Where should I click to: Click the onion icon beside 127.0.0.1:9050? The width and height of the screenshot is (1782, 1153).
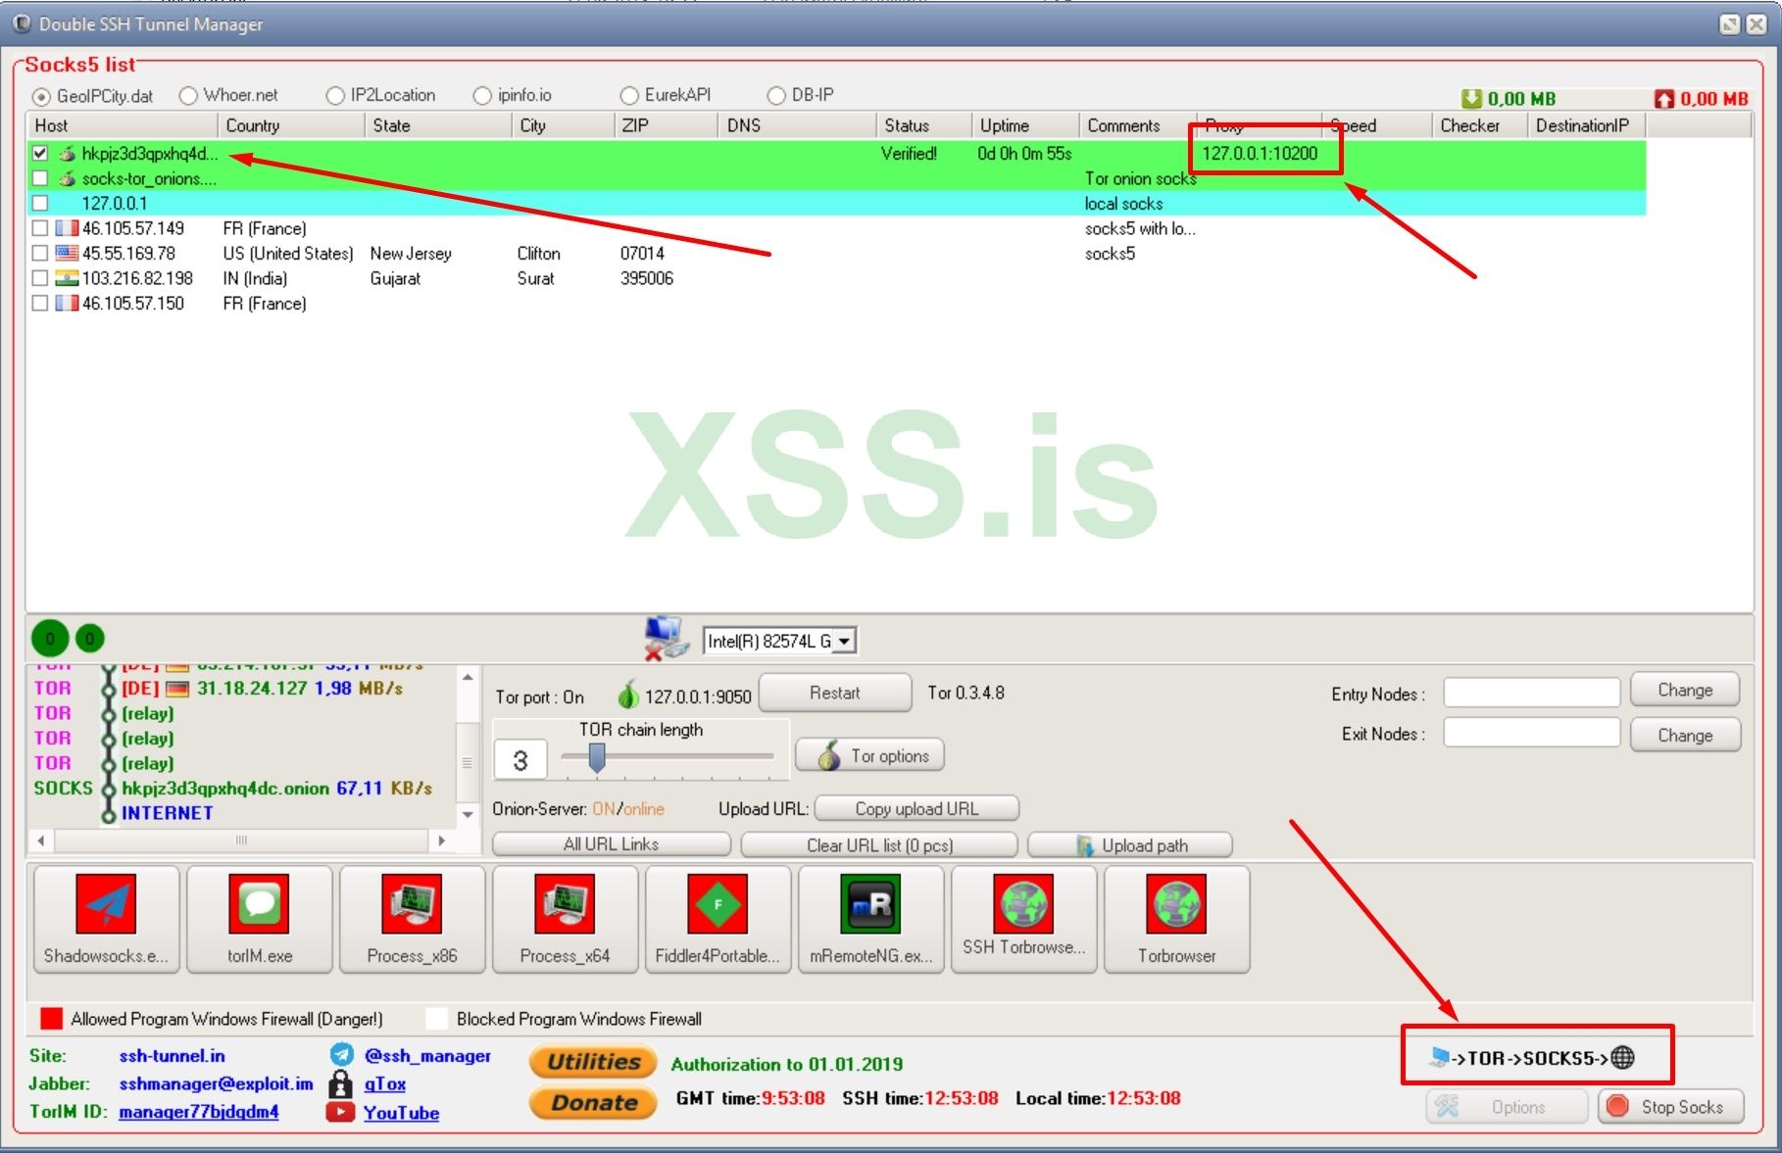coord(628,695)
